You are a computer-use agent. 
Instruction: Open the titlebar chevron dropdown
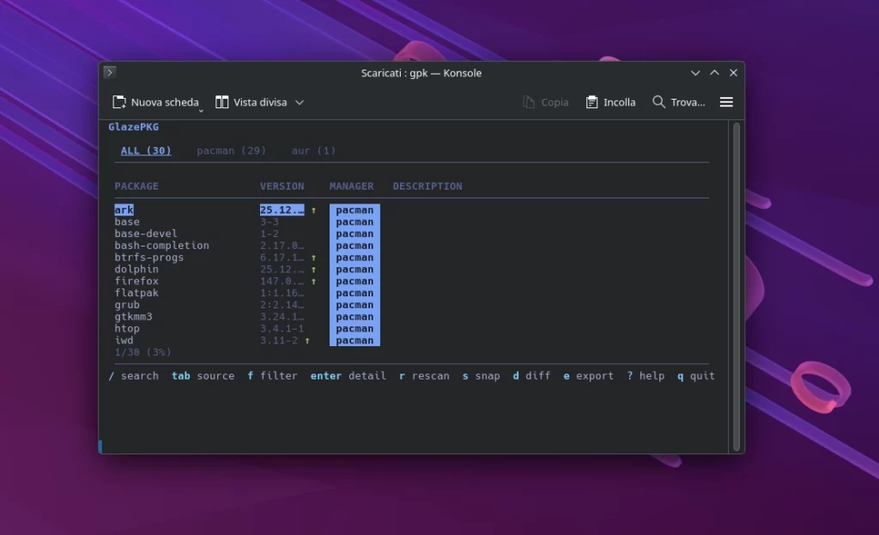[695, 73]
